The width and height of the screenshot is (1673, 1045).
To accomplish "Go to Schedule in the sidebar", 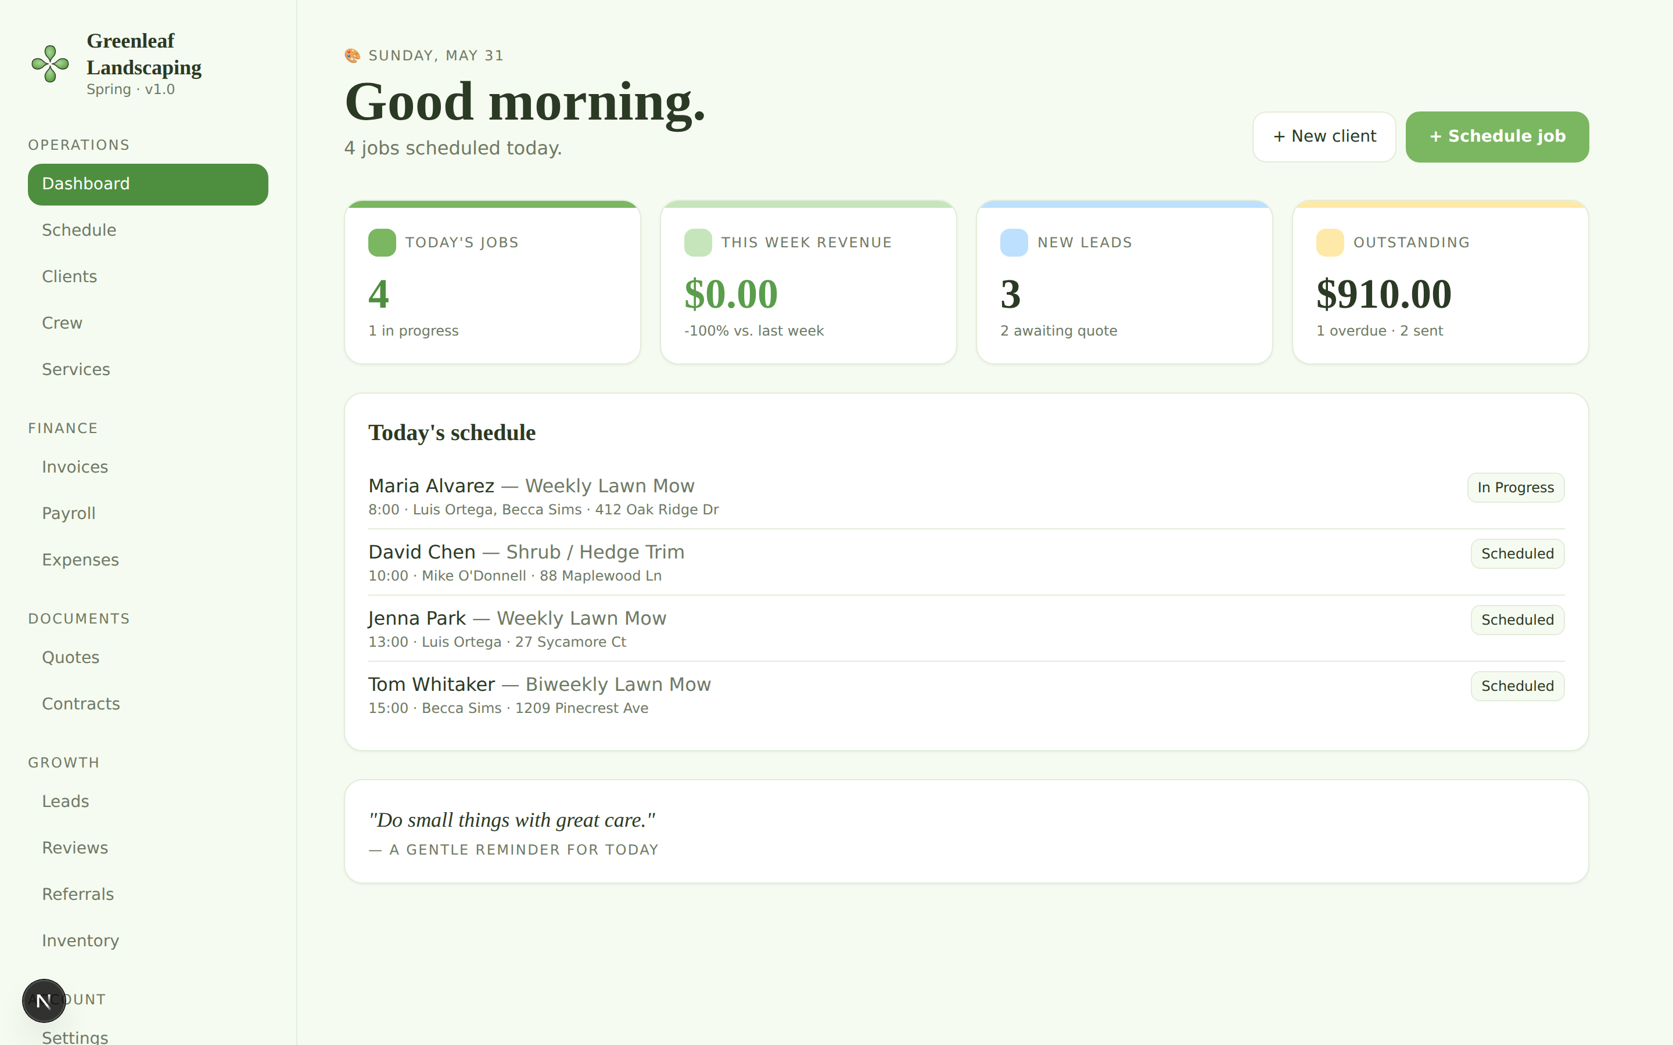I will tap(148, 230).
